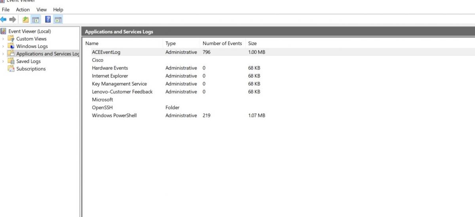Open the Action menu

point(23,9)
